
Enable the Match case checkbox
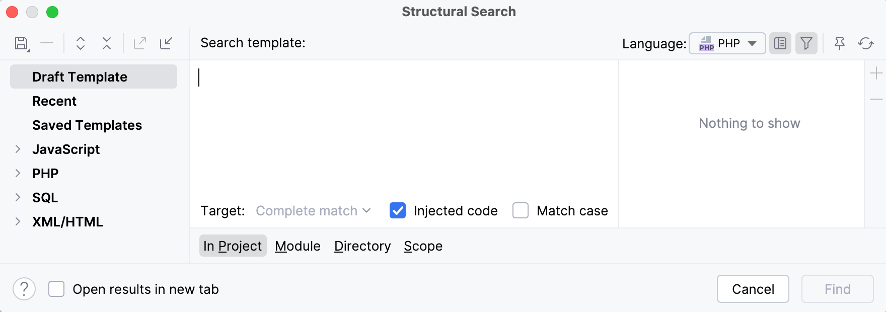(x=520, y=210)
